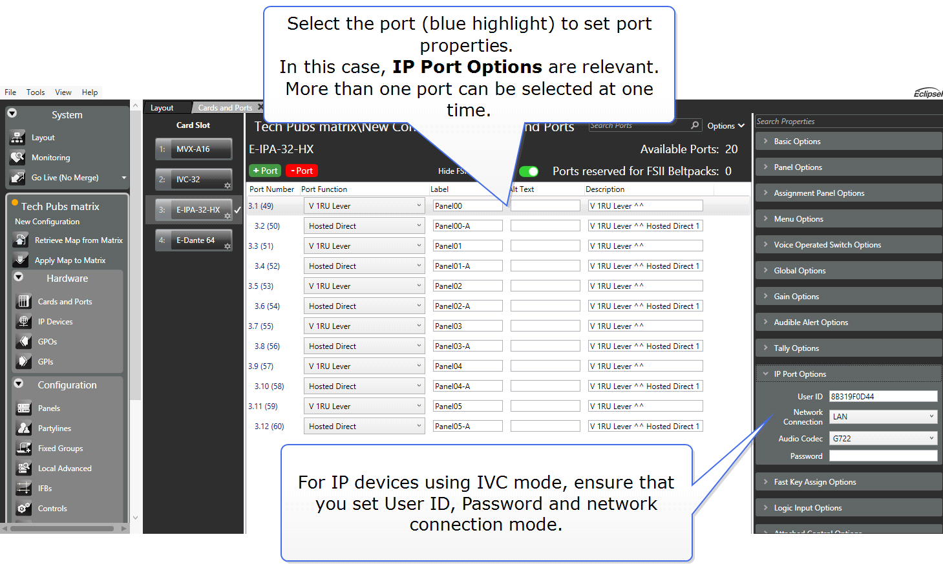Click the red - Port button
Viewport: 943px width, 570px height.
point(301,171)
